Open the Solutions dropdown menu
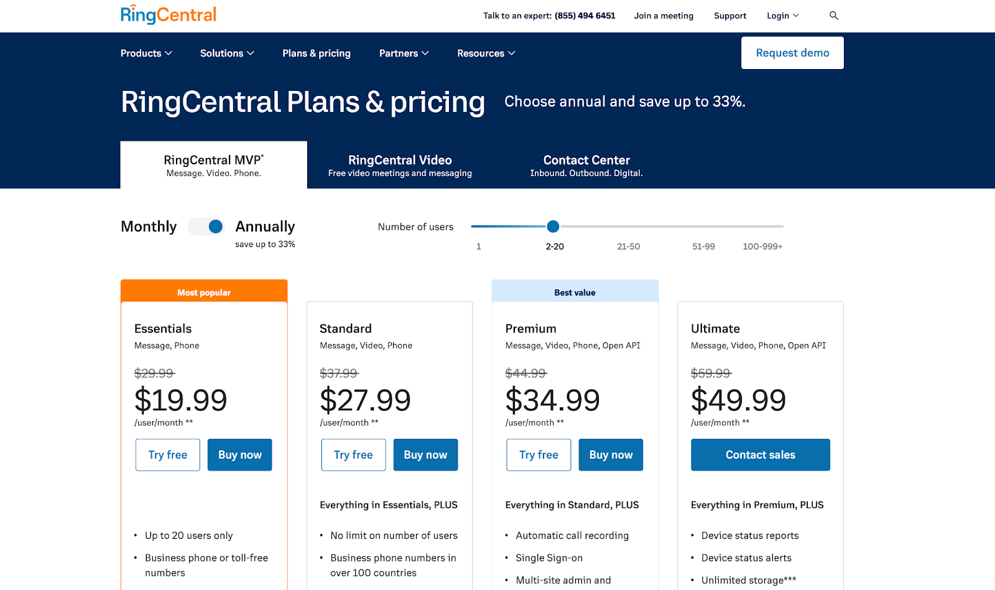 227,54
